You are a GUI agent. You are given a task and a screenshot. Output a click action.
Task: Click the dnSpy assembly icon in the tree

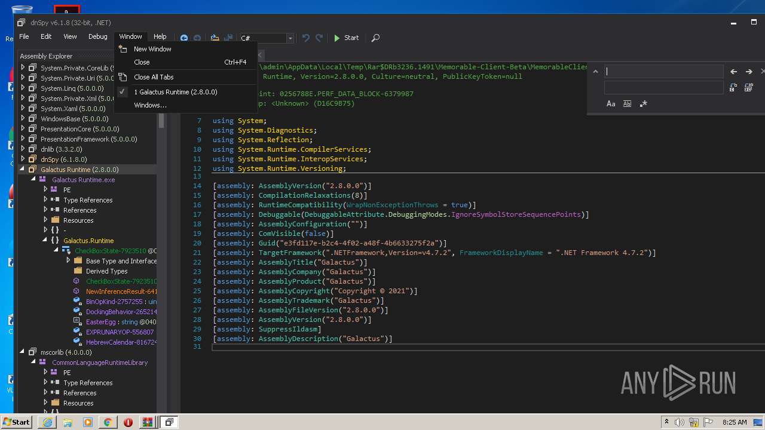click(x=32, y=159)
